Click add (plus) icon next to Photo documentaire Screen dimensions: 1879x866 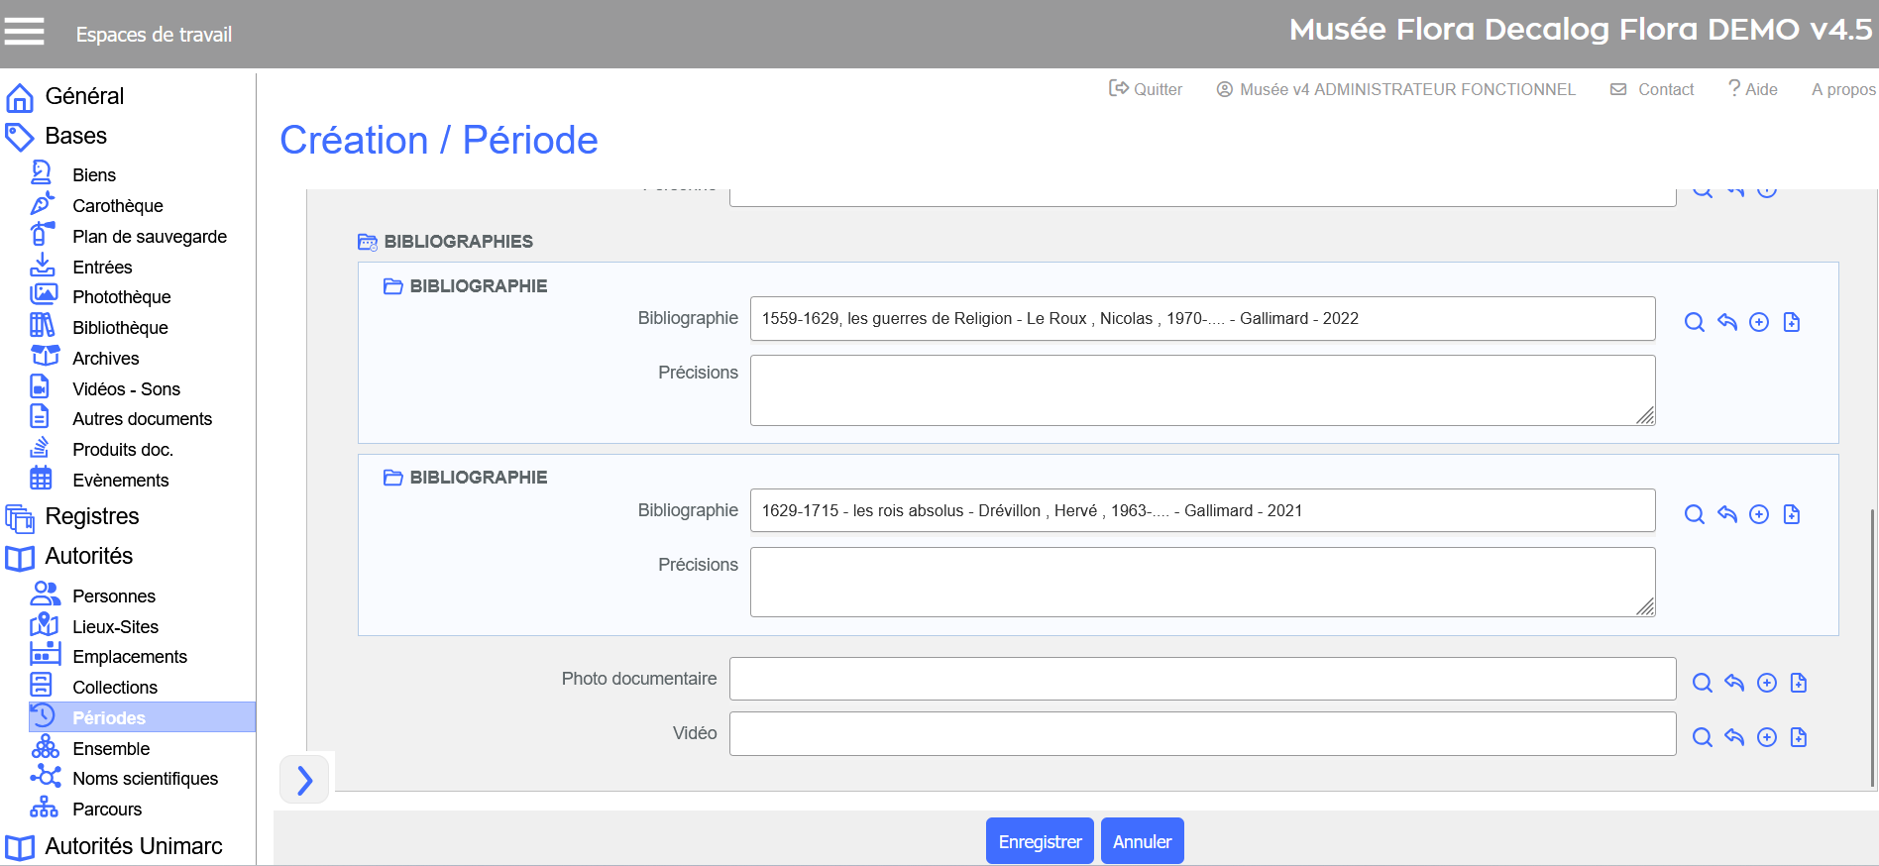point(1766,683)
